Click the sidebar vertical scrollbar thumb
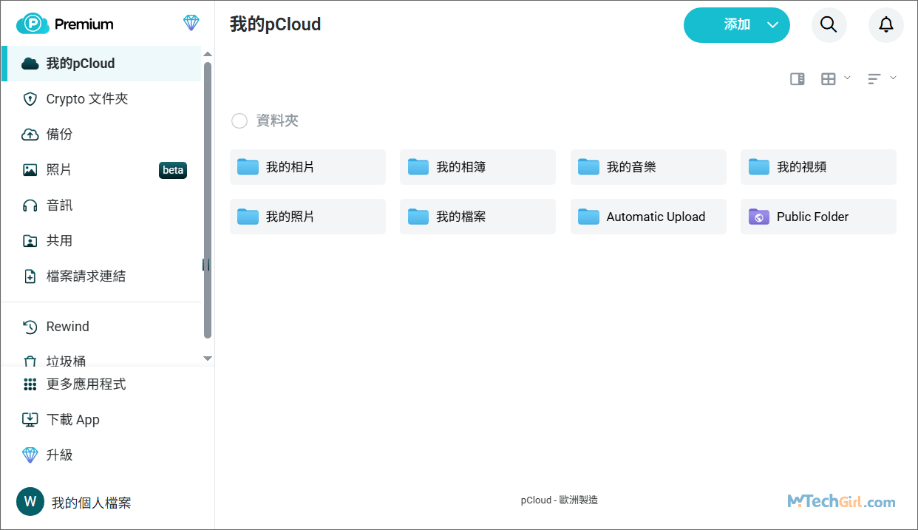 coord(208,200)
